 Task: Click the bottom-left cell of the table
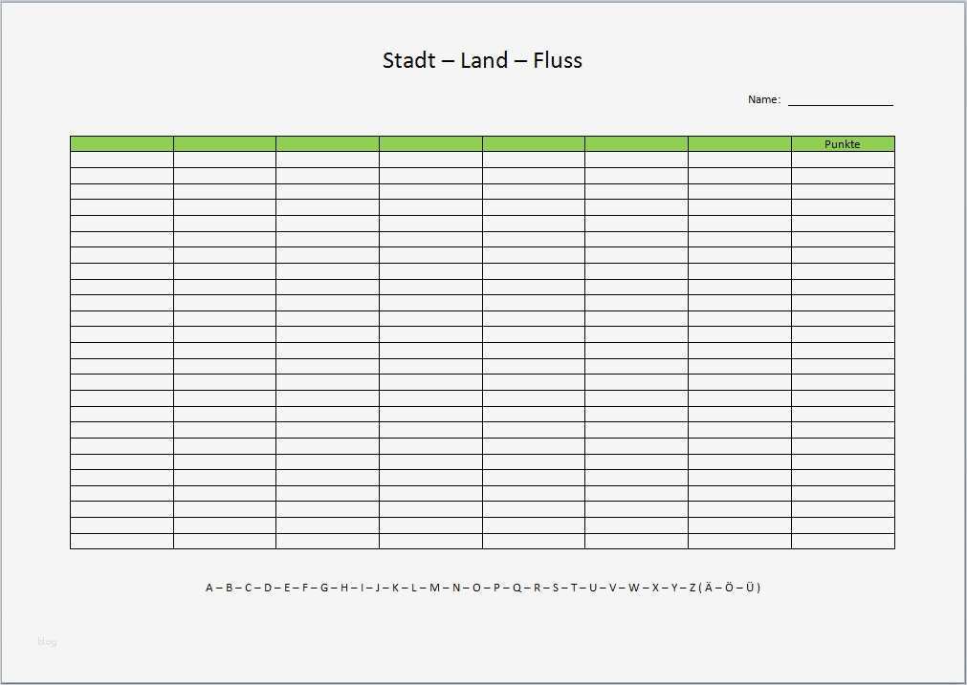[x=121, y=542]
